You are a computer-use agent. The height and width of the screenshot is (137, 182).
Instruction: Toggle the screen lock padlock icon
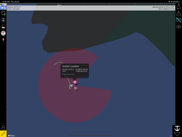coord(3,127)
